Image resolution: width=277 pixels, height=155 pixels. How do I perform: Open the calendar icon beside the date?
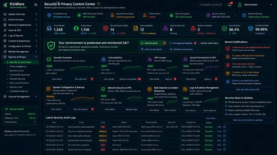[x=220, y=5]
